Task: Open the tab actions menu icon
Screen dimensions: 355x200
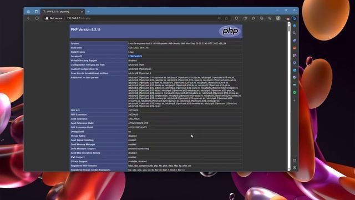Action: 36,12
